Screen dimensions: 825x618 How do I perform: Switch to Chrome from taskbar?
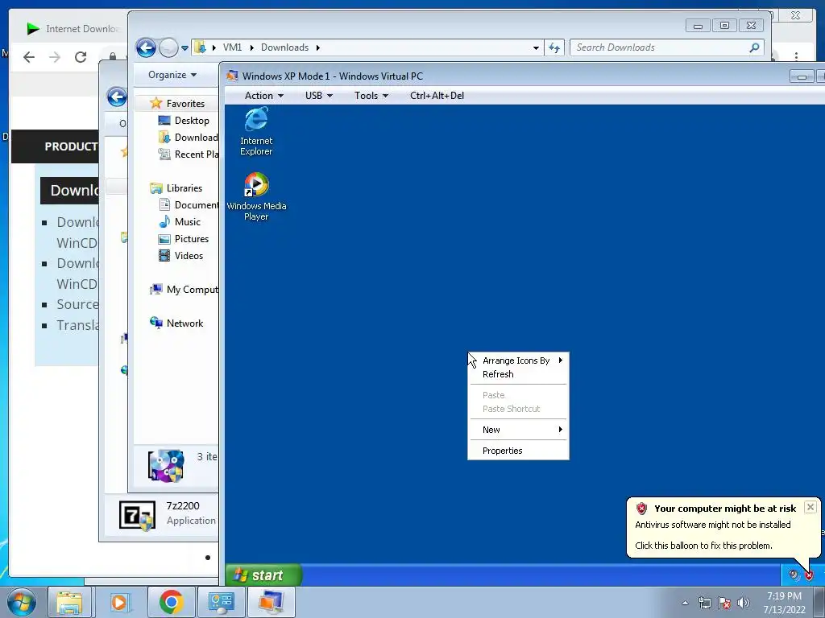coord(171,602)
